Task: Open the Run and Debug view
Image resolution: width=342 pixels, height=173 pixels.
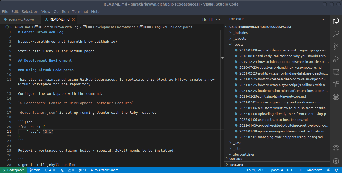Action: (x=336, y=59)
